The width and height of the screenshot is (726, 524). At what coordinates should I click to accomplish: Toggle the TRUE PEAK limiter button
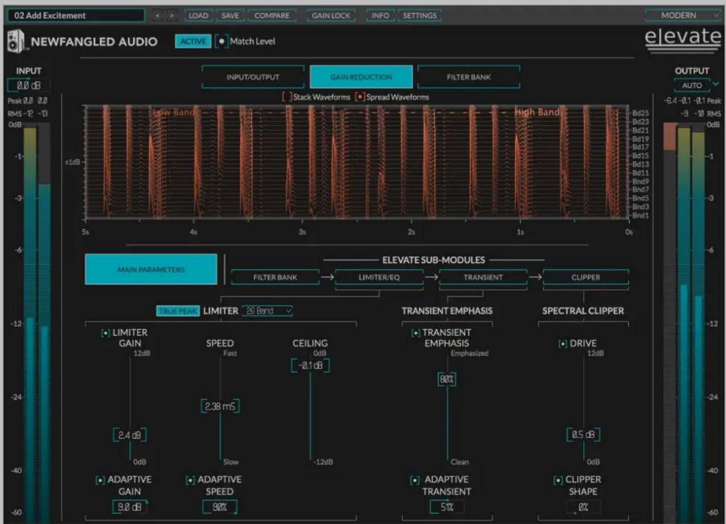[x=178, y=311]
